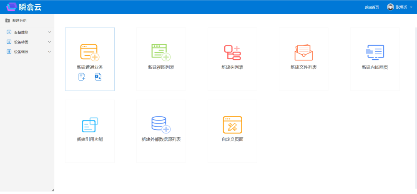Click the 返回首页 link
The height and width of the screenshot is (194, 417).
372,7
